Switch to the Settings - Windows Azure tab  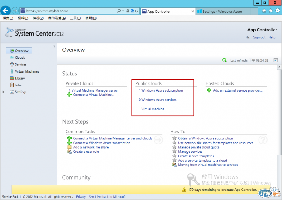(x=223, y=11)
